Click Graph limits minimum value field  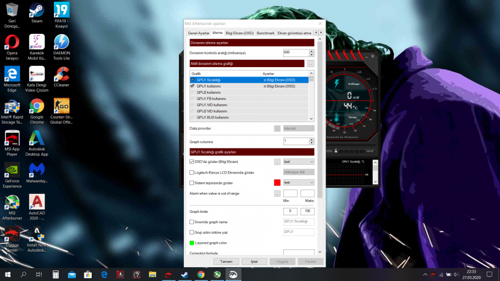(290, 211)
